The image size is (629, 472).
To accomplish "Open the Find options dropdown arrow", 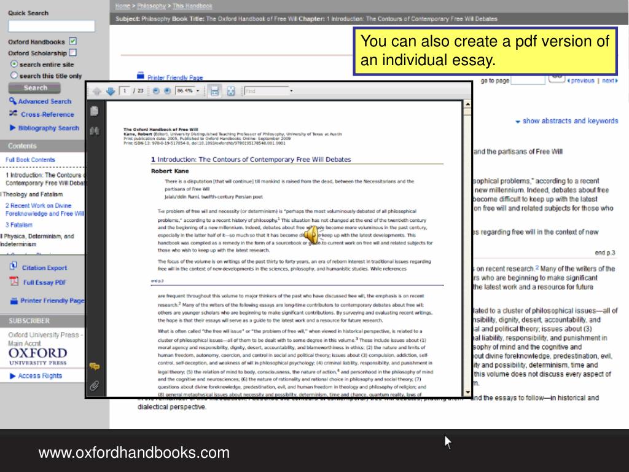I will (291, 91).
